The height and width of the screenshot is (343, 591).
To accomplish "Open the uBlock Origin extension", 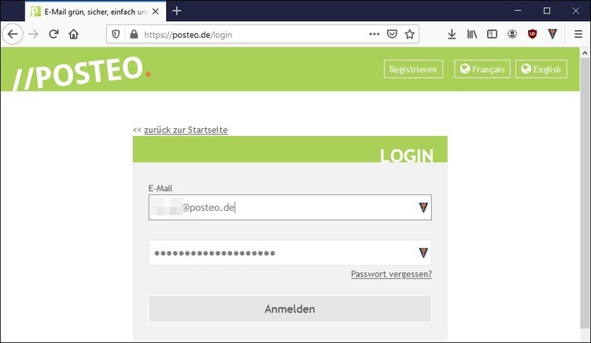I will tap(532, 35).
